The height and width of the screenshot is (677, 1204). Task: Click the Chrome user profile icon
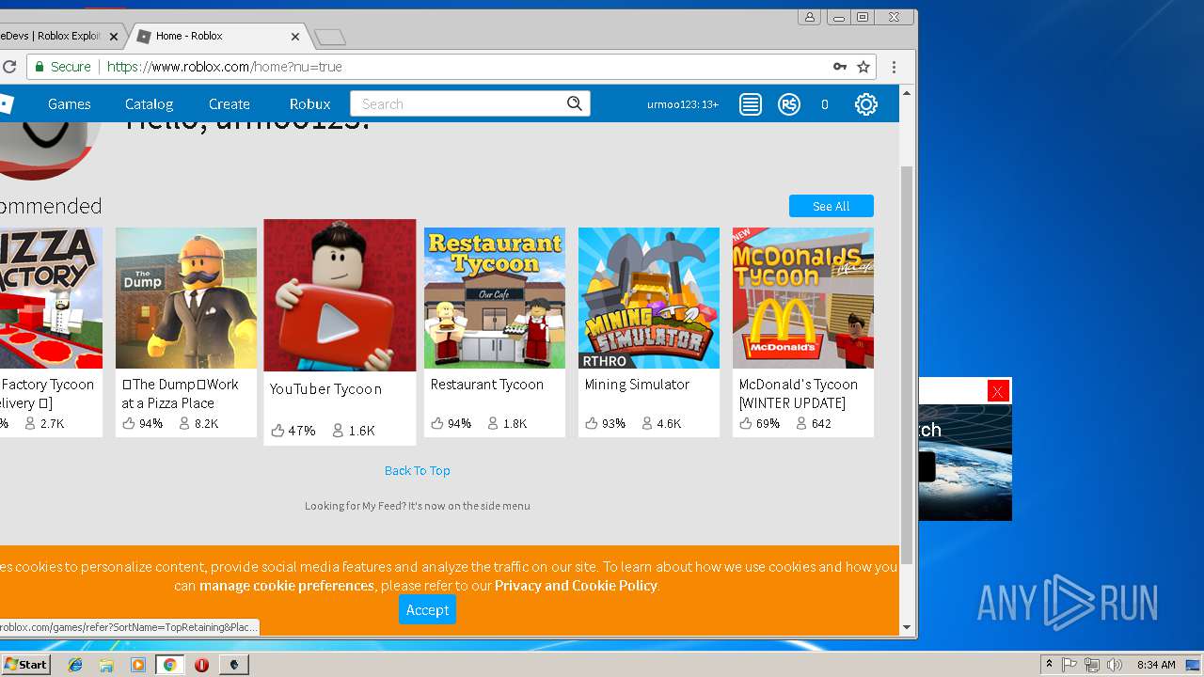click(x=809, y=17)
